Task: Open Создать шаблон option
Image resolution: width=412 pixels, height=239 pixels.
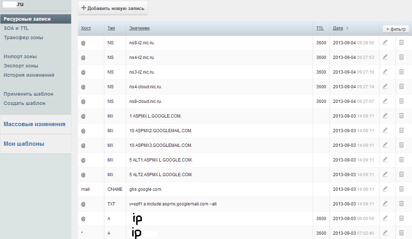Action: [x=24, y=104]
